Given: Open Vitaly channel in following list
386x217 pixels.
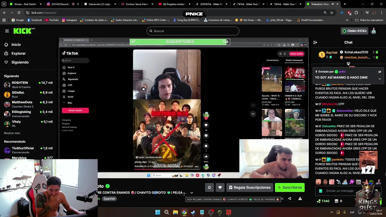Looking at the screenshot, I should click(x=28, y=124).
